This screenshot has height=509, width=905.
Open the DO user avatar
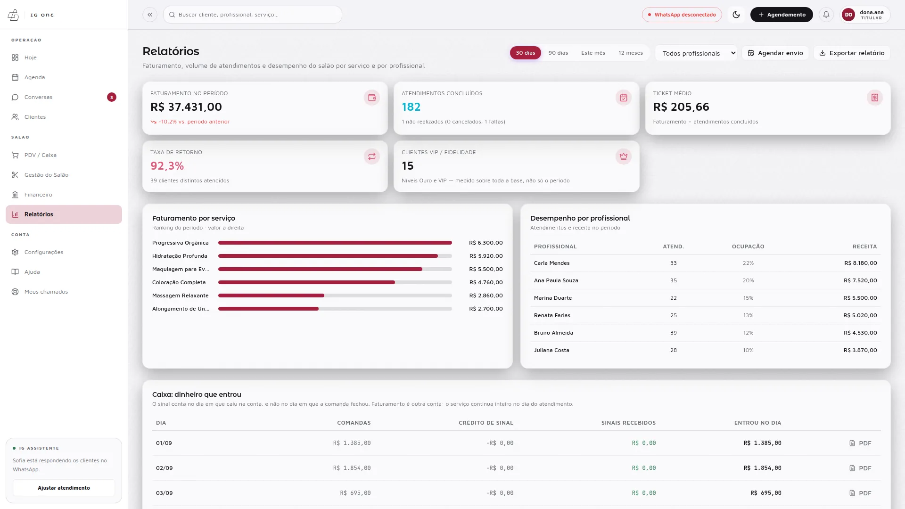[x=848, y=15]
